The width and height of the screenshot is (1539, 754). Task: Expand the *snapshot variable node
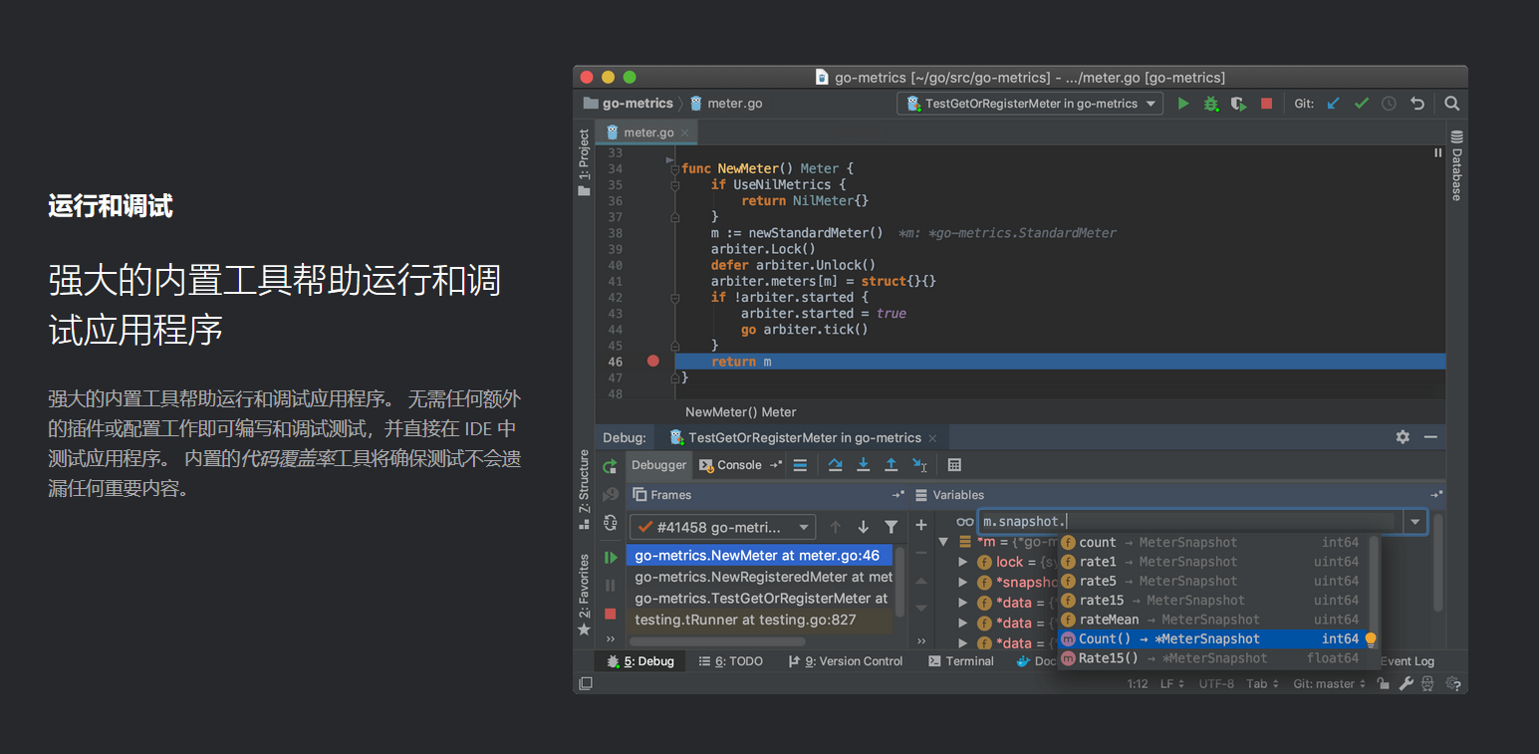963,582
